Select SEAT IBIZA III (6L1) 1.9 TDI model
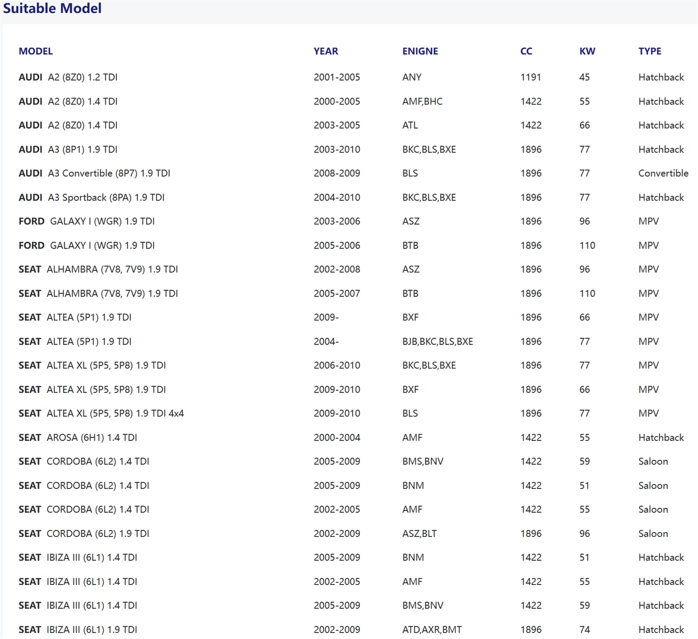 [78, 629]
